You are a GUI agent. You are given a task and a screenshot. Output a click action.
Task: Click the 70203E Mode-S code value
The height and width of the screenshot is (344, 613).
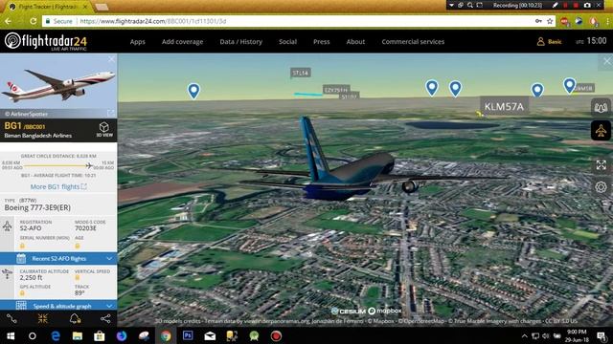pyautogui.click(x=85, y=228)
